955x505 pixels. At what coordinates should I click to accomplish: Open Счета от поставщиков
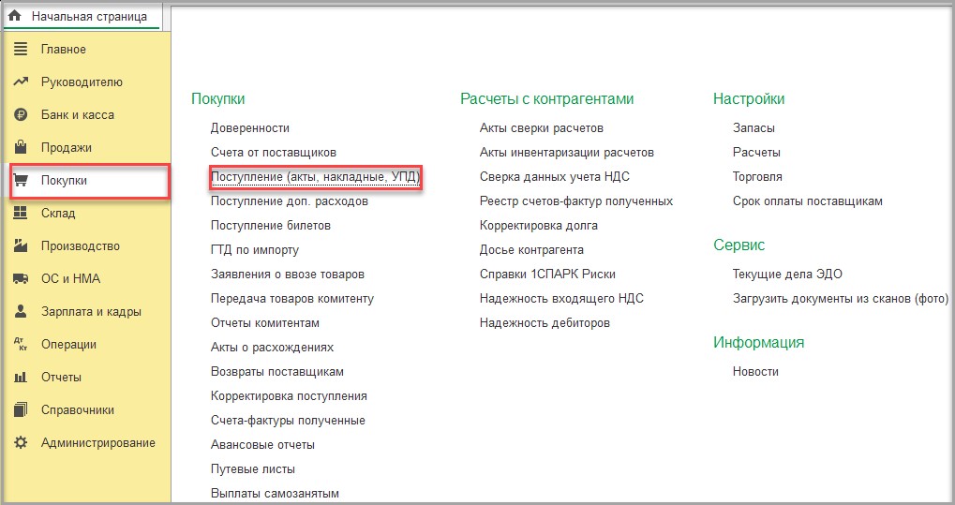tap(274, 153)
